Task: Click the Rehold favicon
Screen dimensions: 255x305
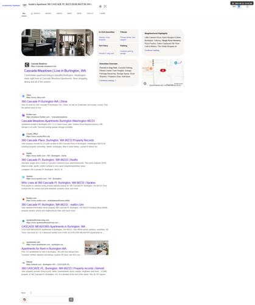Action: point(23,263)
